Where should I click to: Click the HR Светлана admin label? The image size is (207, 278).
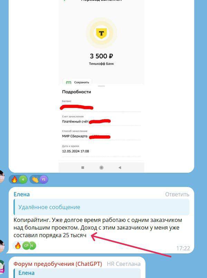tap(124, 264)
